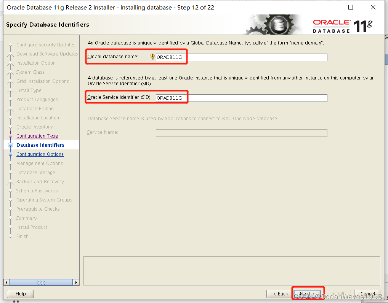Click the disabled Service Name field

[x=242, y=133]
